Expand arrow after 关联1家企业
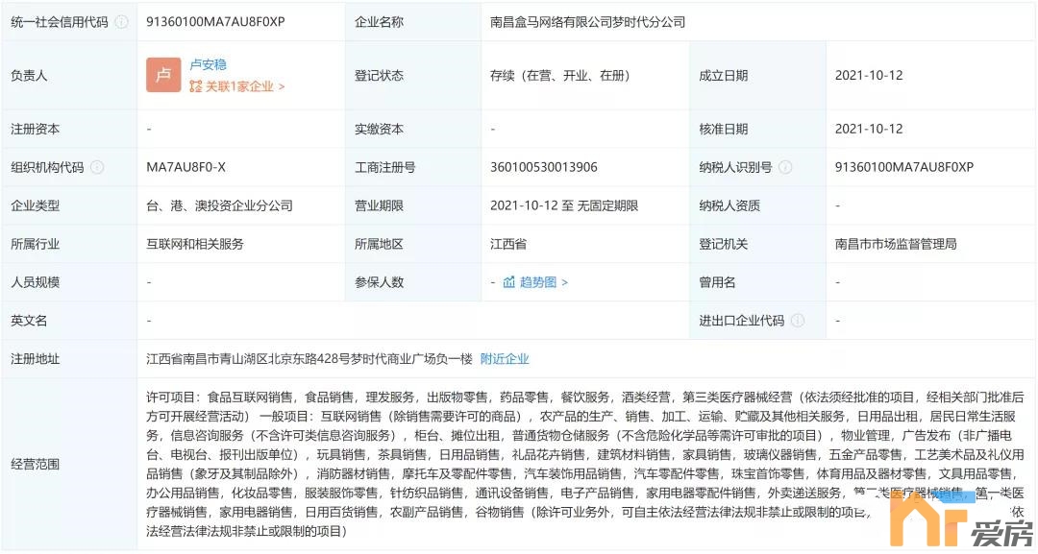1038x554 pixels. click(x=282, y=86)
